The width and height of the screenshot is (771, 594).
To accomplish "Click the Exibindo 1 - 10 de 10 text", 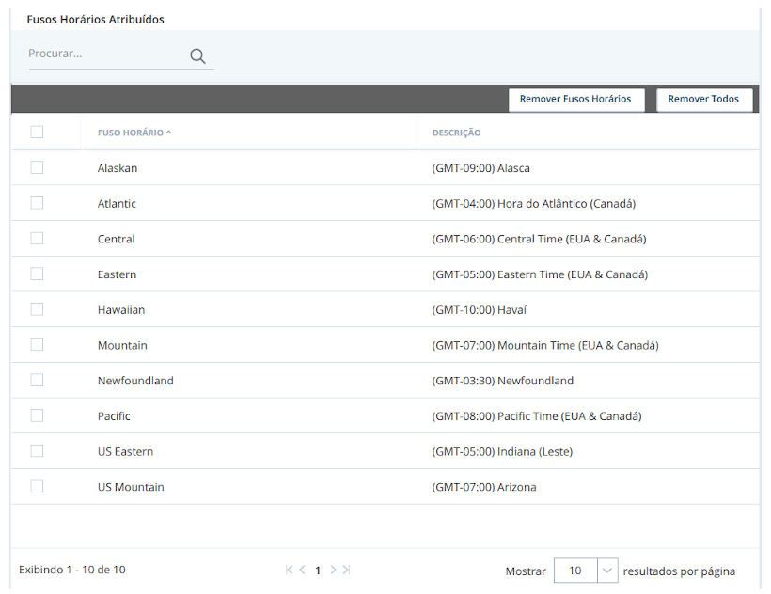I will point(72,570).
